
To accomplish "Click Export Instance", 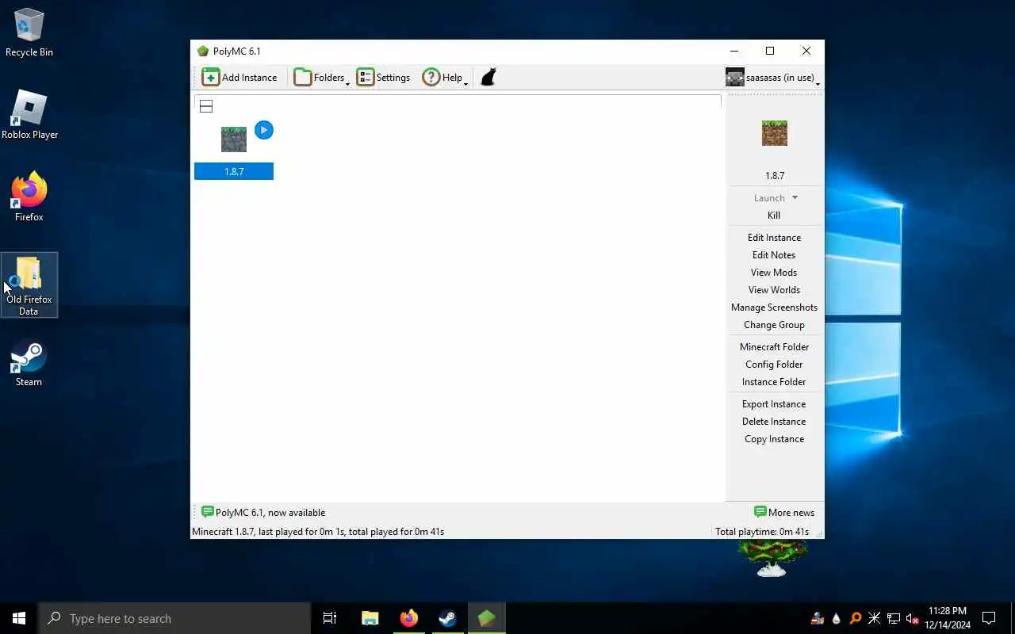I will click(774, 403).
